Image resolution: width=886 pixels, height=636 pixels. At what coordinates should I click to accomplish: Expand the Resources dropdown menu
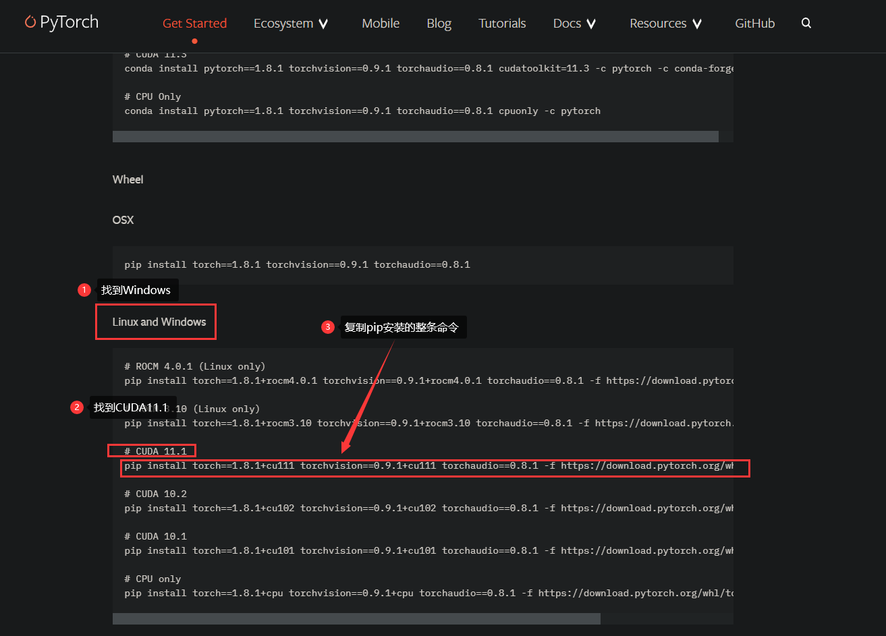pos(666,23)
